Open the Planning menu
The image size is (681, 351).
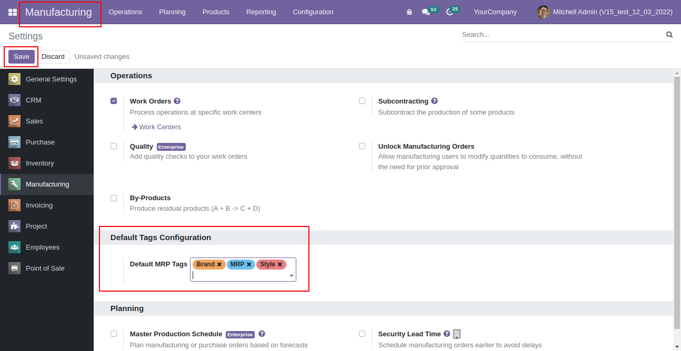point(172,12)
